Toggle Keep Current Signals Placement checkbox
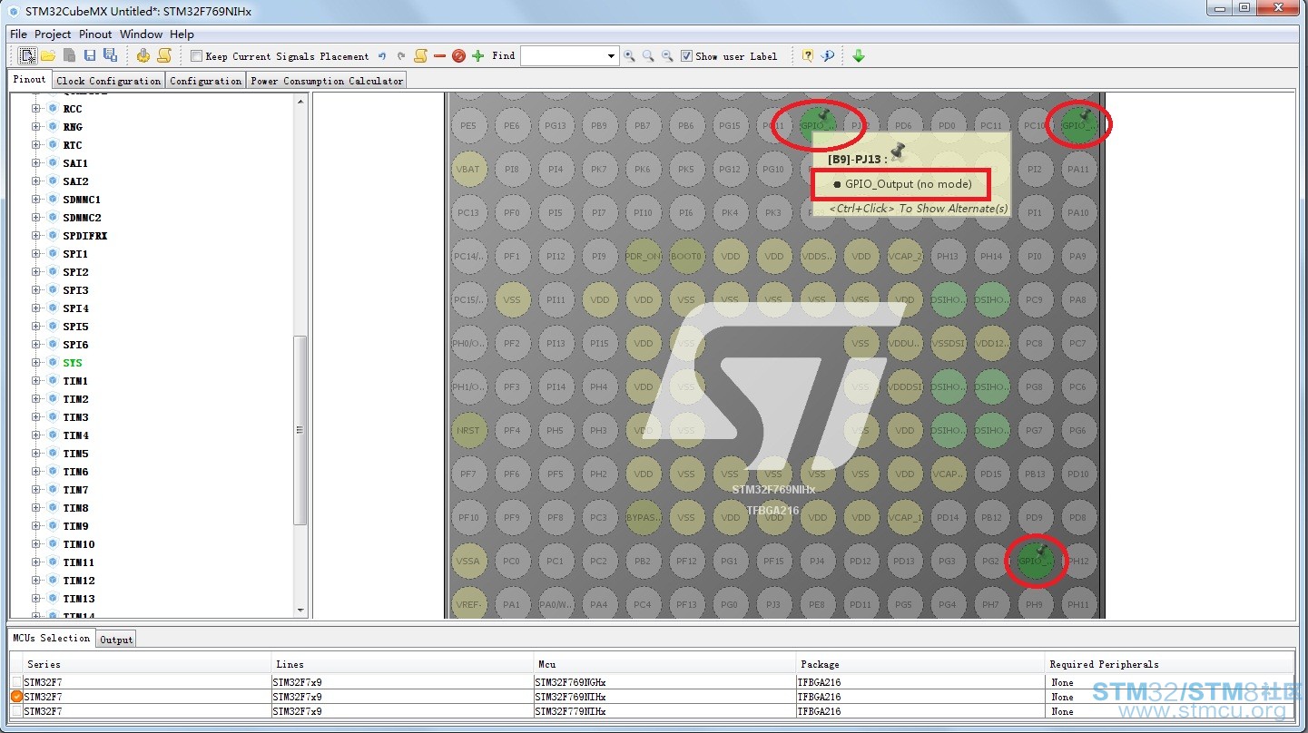Screen dimensions: 1308x733 [x=196, y=56]
